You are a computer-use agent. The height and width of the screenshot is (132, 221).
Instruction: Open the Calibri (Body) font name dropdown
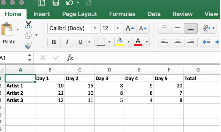[x=95, y=28]
